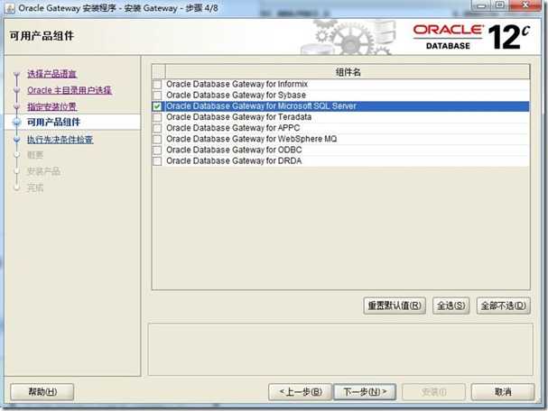
Task: Open the 选择产品语言 step link
Action: pyautogui.click(x=51, y=74)
